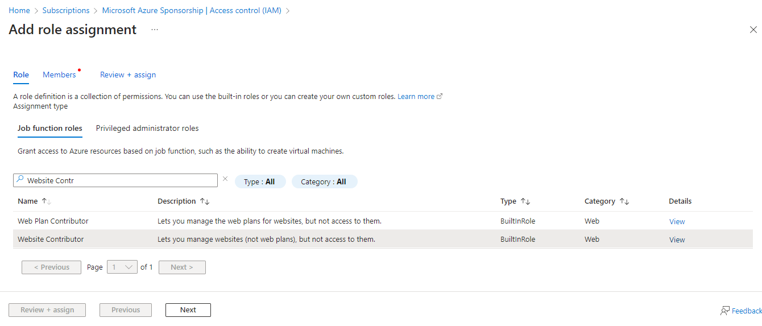Select Privileged administrator roles tab
The image size is (762, 326).
click(x=147, y=128)
